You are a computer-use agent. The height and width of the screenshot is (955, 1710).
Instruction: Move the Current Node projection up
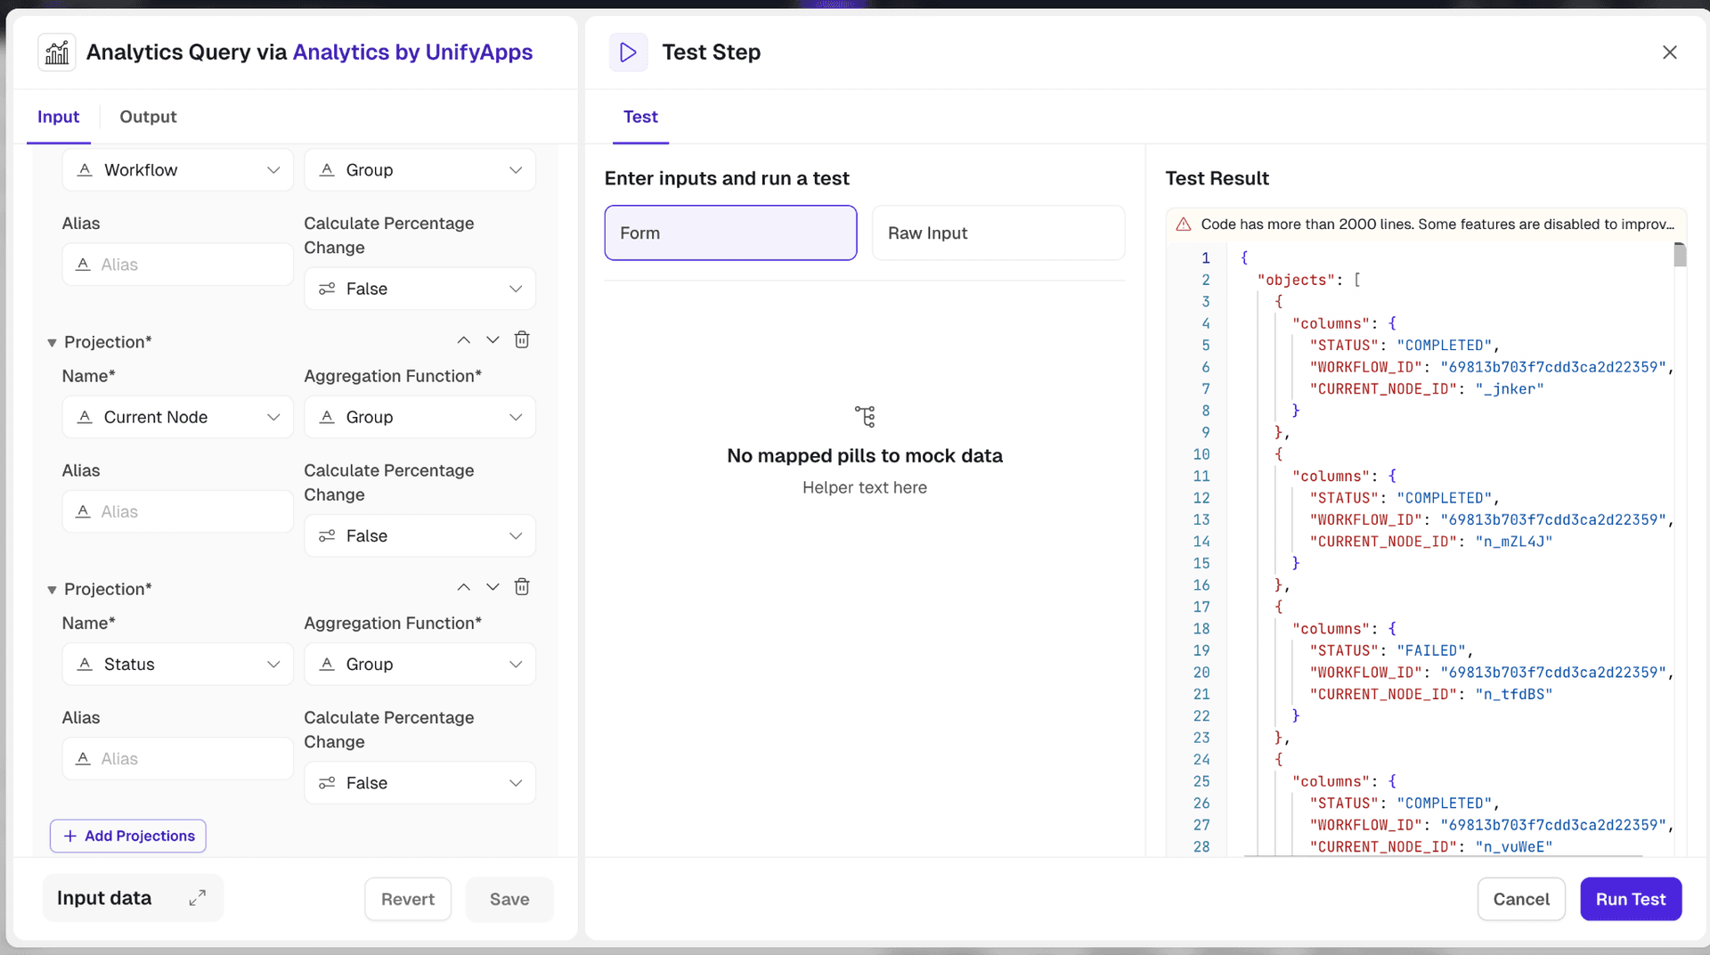click(x=463, y=339)
